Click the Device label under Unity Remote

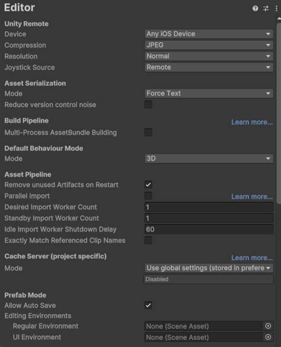[x=15, y=34]
